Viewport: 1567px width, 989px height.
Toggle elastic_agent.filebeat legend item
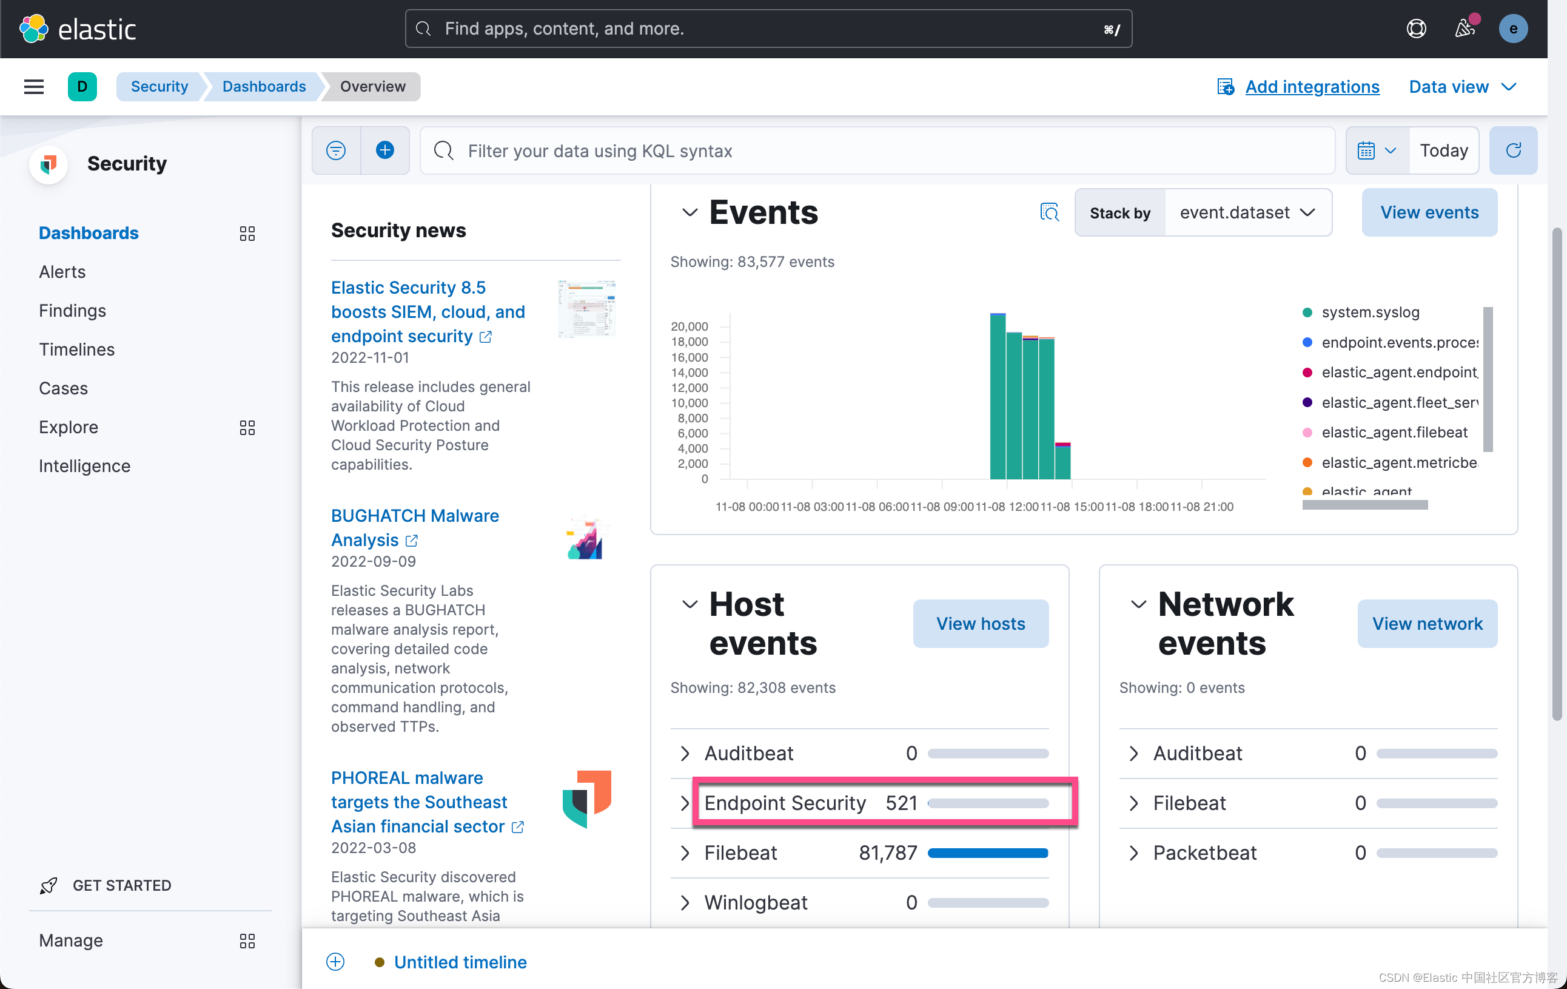(x=1385, y=433)
